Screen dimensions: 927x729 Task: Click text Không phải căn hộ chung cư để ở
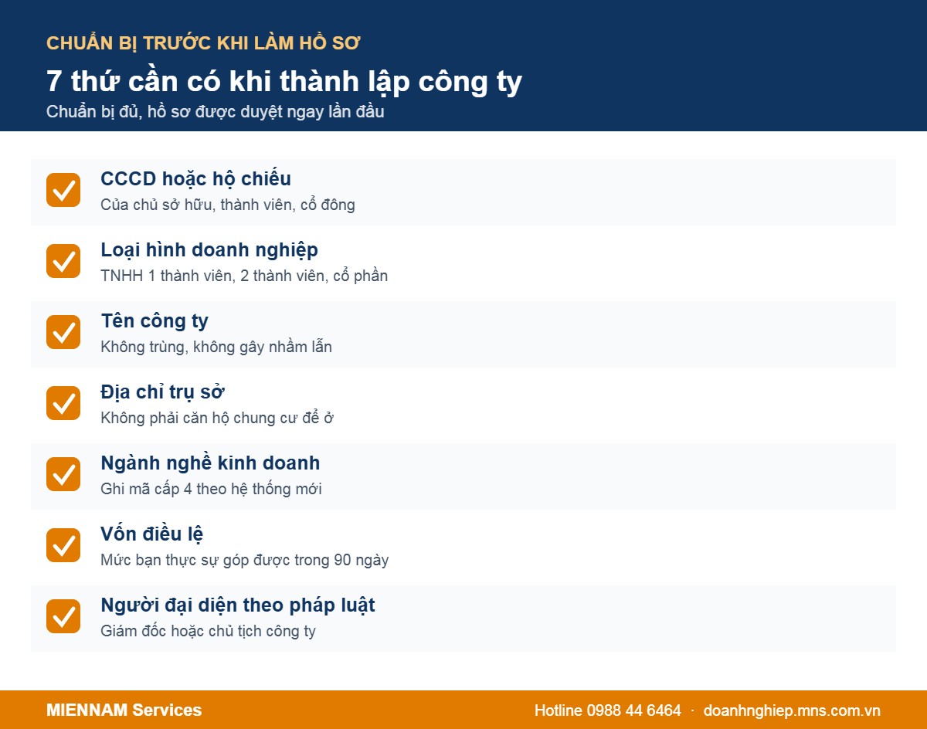click(x=217, y=419)
